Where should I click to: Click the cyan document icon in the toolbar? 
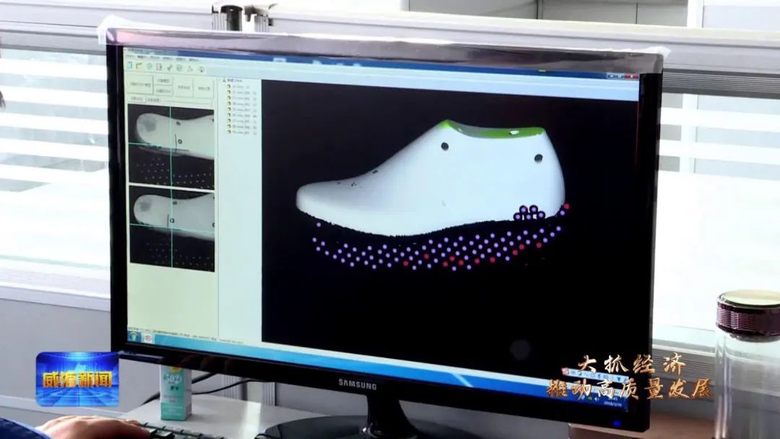[129, 65]
